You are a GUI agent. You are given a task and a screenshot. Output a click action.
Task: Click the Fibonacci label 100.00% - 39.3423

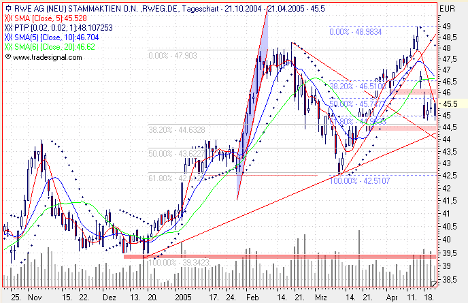179,263
